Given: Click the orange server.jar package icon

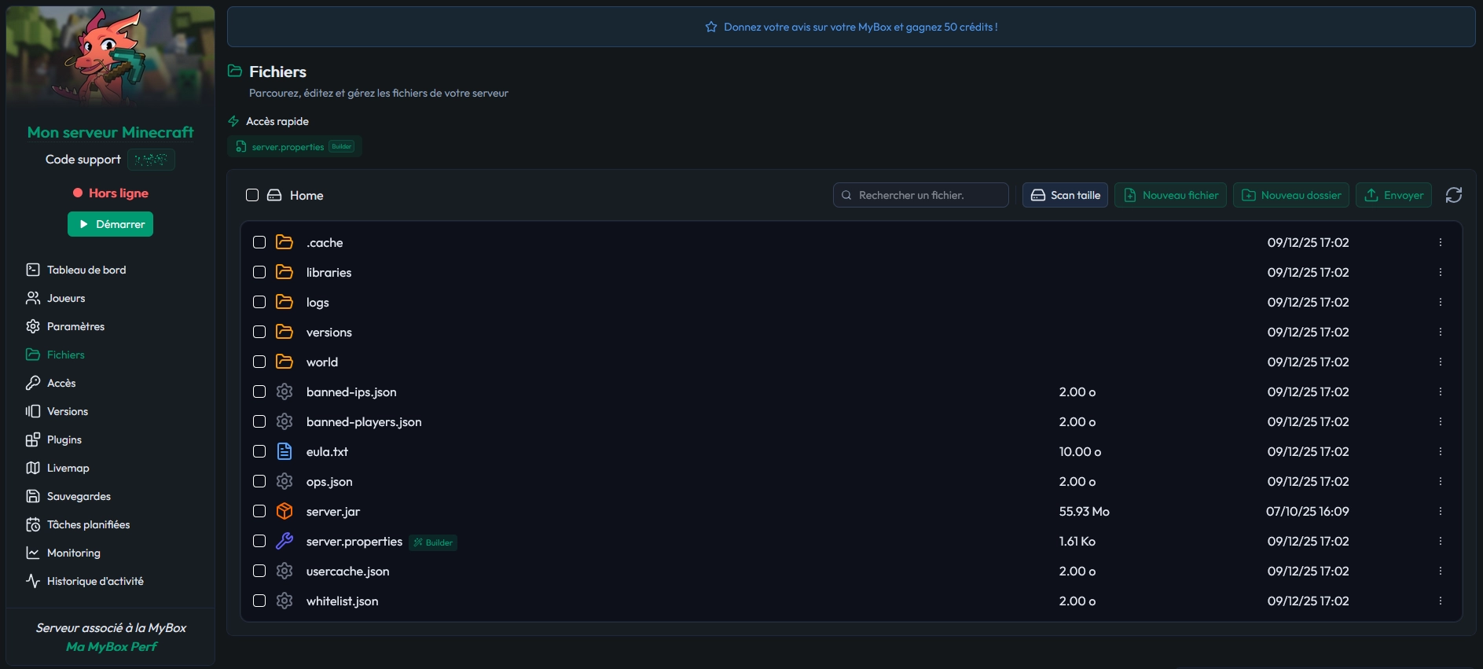Looking at the screenshot, I should (x=284, y=511).
